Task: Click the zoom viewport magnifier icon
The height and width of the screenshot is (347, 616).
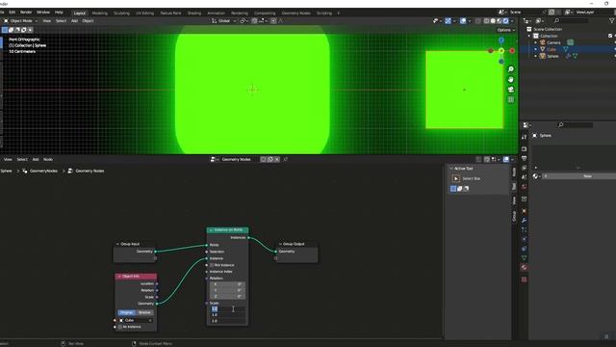Action: click(x=511, y=69)
